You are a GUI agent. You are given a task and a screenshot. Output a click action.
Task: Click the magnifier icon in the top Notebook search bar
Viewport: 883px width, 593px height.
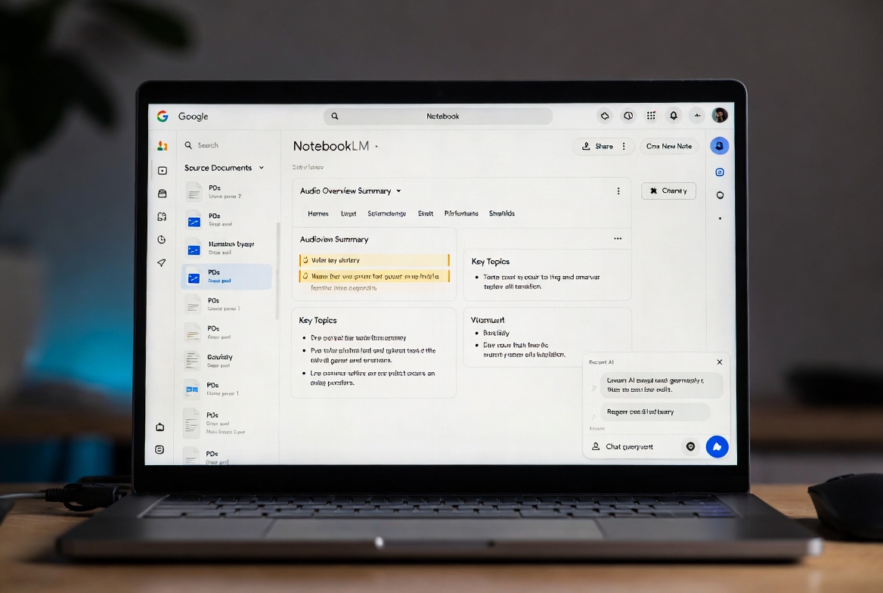pos(334,116)
